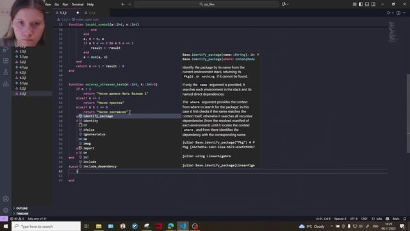Open the Run and Debug sidebar icon

click(x=6, y=49)
